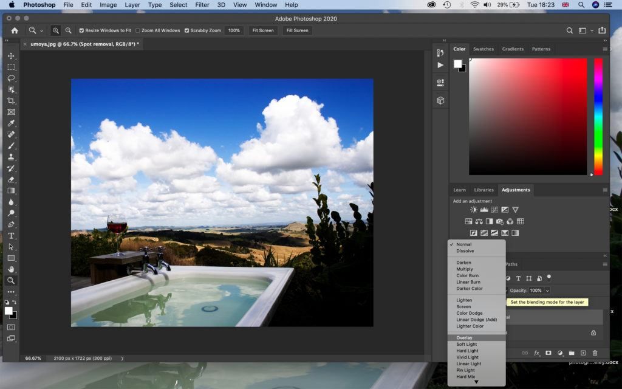The width and height of the screenshot is (622, 389).
Task: Expand more blend modes arrow at list bottom
Action: click(x=476, y=382)
